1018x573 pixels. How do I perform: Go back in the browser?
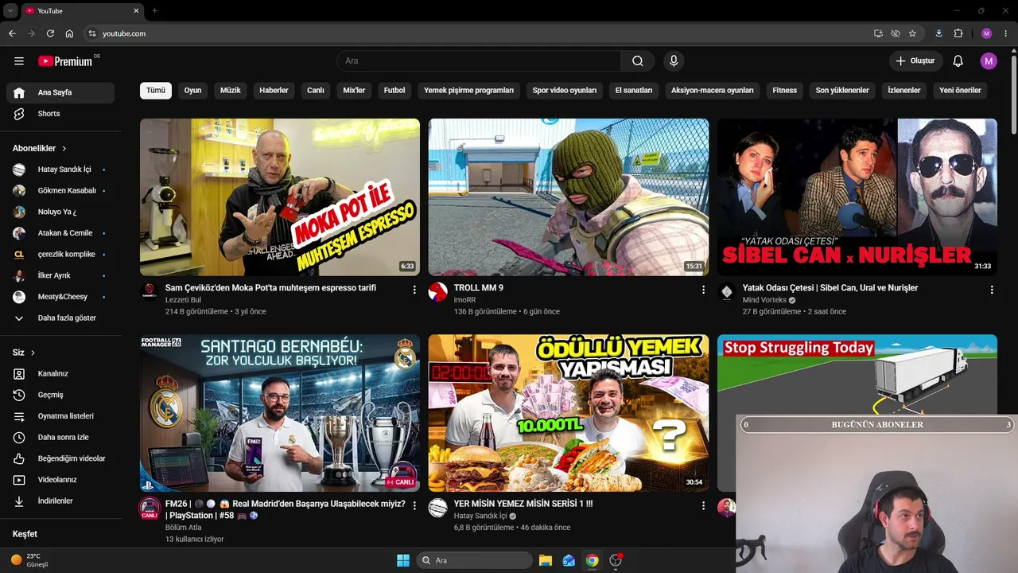pos(12,33)
